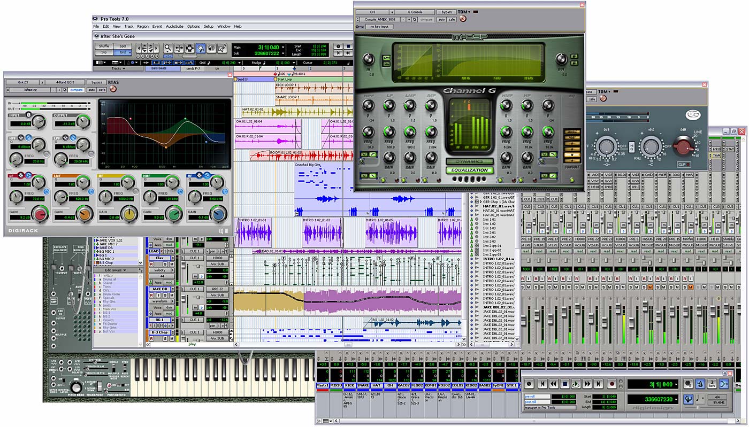Click Rewind in the floating transport window

pos(554,384)
